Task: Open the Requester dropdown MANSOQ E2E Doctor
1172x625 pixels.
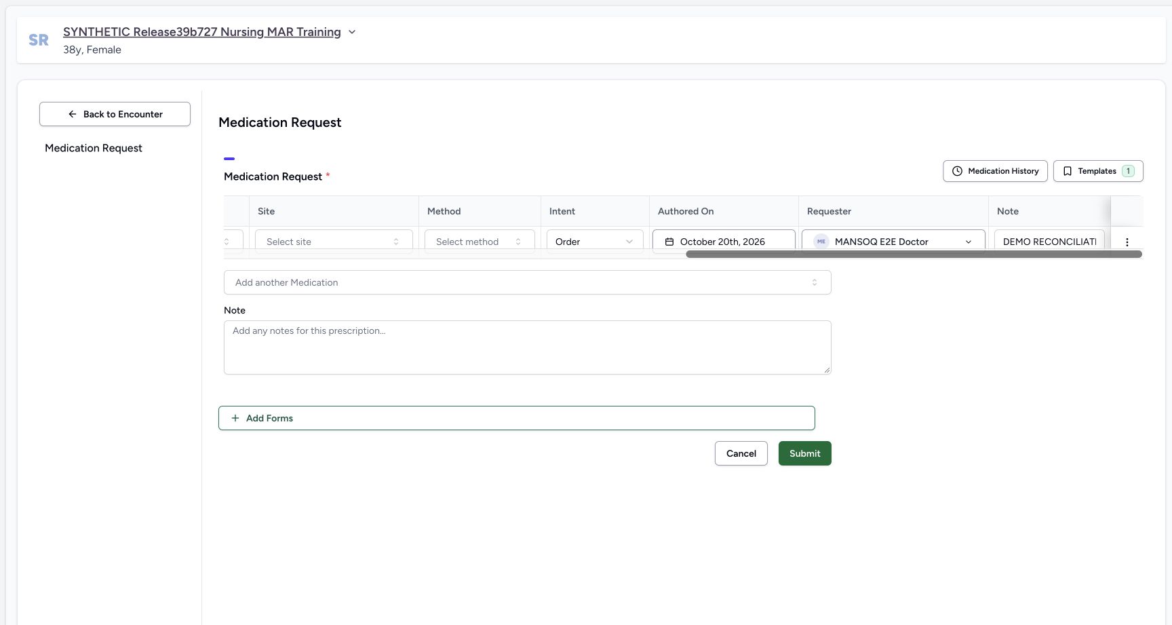Action: point(893,242)
